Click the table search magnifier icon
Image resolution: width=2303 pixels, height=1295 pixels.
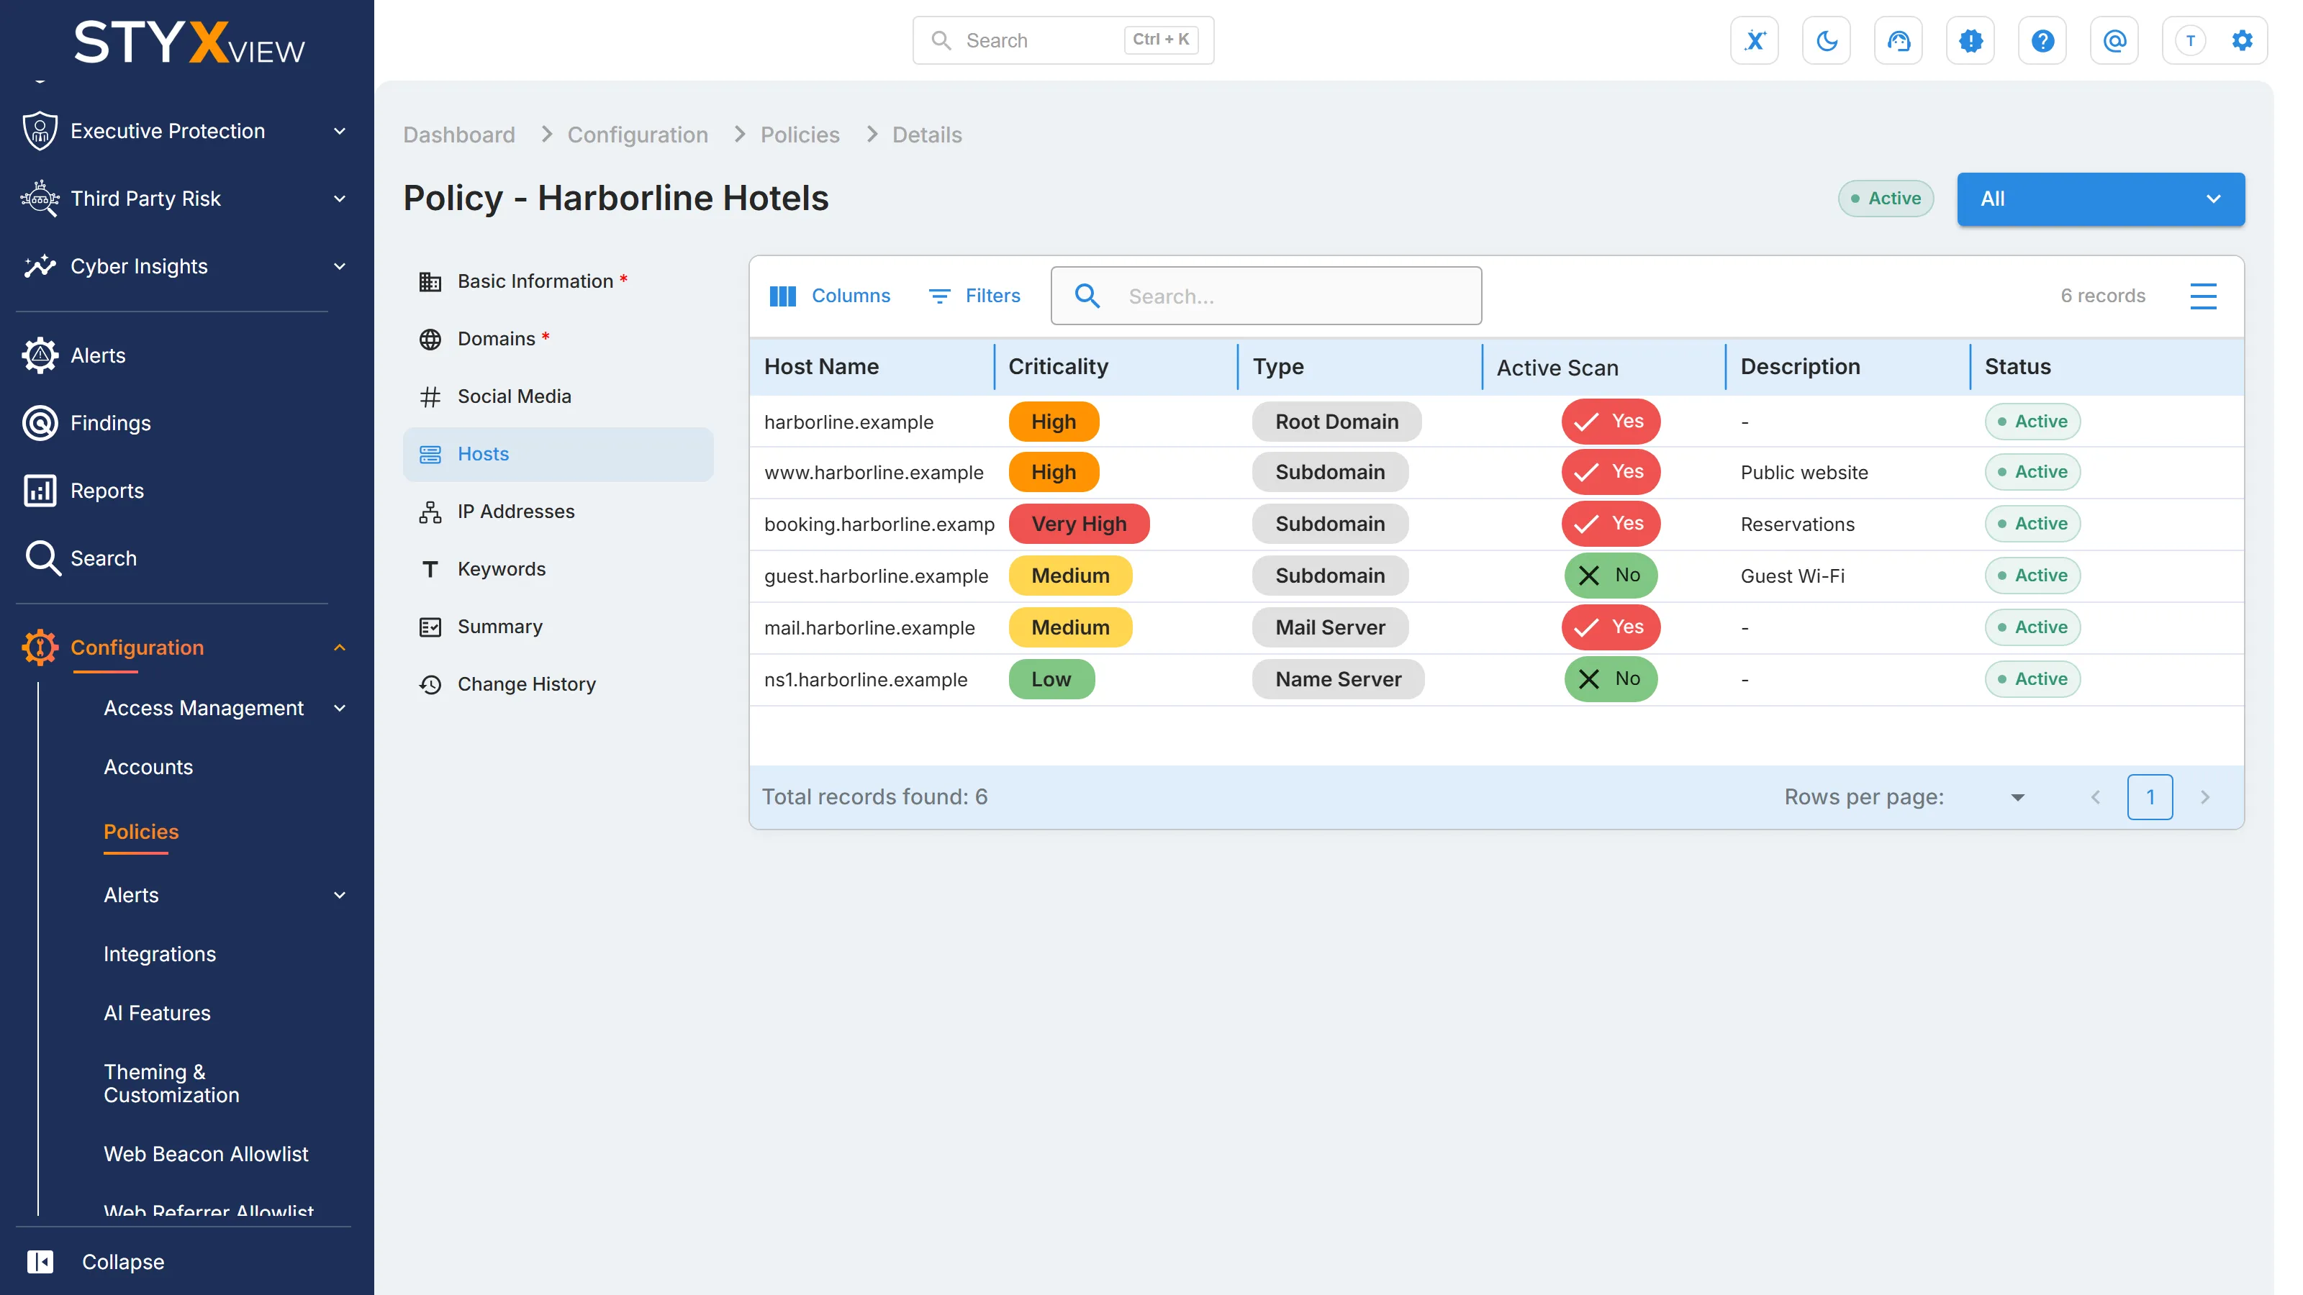click(1087, 296)
